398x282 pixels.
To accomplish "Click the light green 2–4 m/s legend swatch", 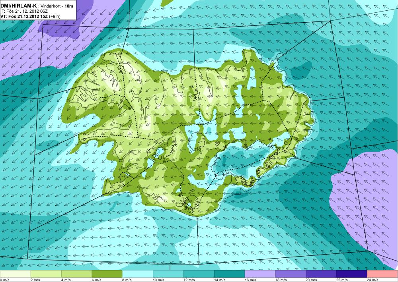I will pos(46,274).
